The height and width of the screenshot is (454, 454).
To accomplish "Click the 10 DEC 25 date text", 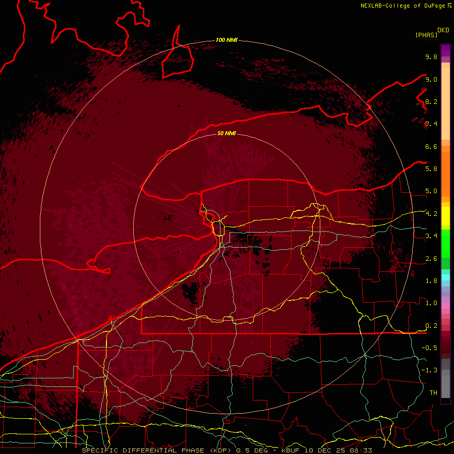I will pyautogui.click(x=325, y=450).
